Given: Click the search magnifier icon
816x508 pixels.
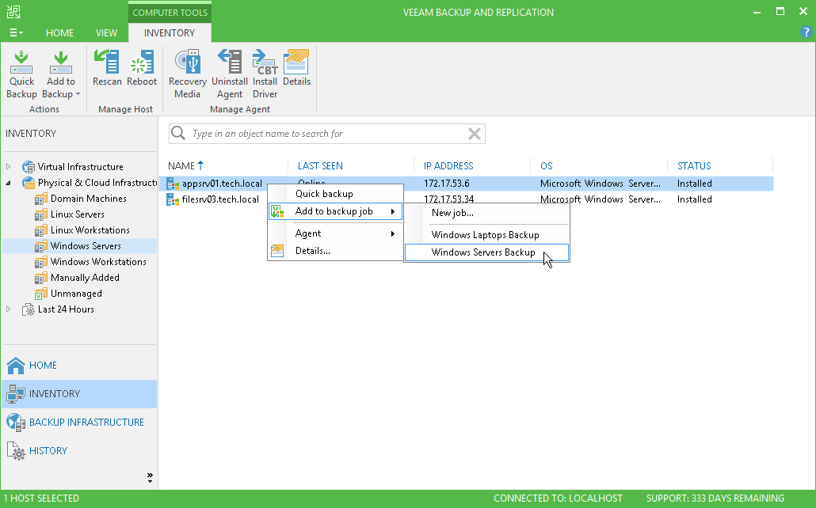Looking at the screenshot, I should click(178, 133).
